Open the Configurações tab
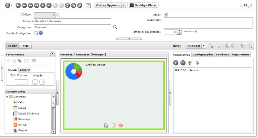The image size is (258, 138). tap(203, 55)
